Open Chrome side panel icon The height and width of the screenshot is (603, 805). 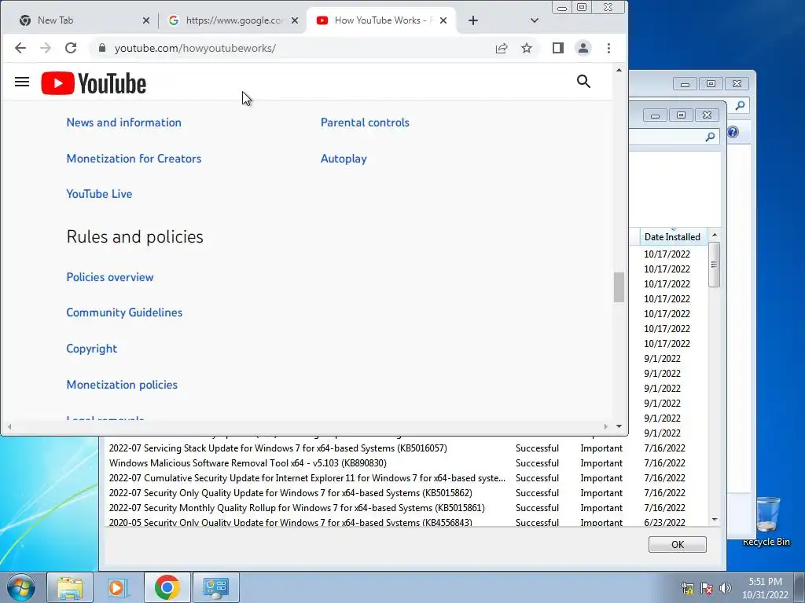tap(558, 48)
